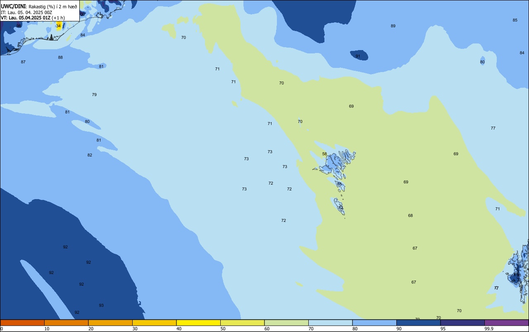The height and width of the screenshot is (332, 529).
Task: Click the legend tick label 0
Action: pyautogui.click(x=2, y=329)
